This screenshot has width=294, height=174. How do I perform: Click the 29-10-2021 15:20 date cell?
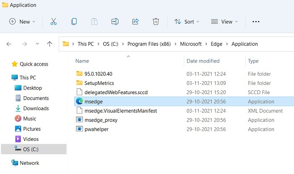206,92
